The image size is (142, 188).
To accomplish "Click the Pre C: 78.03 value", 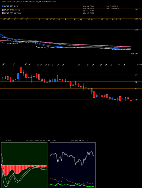I will (x=89, y=13).
